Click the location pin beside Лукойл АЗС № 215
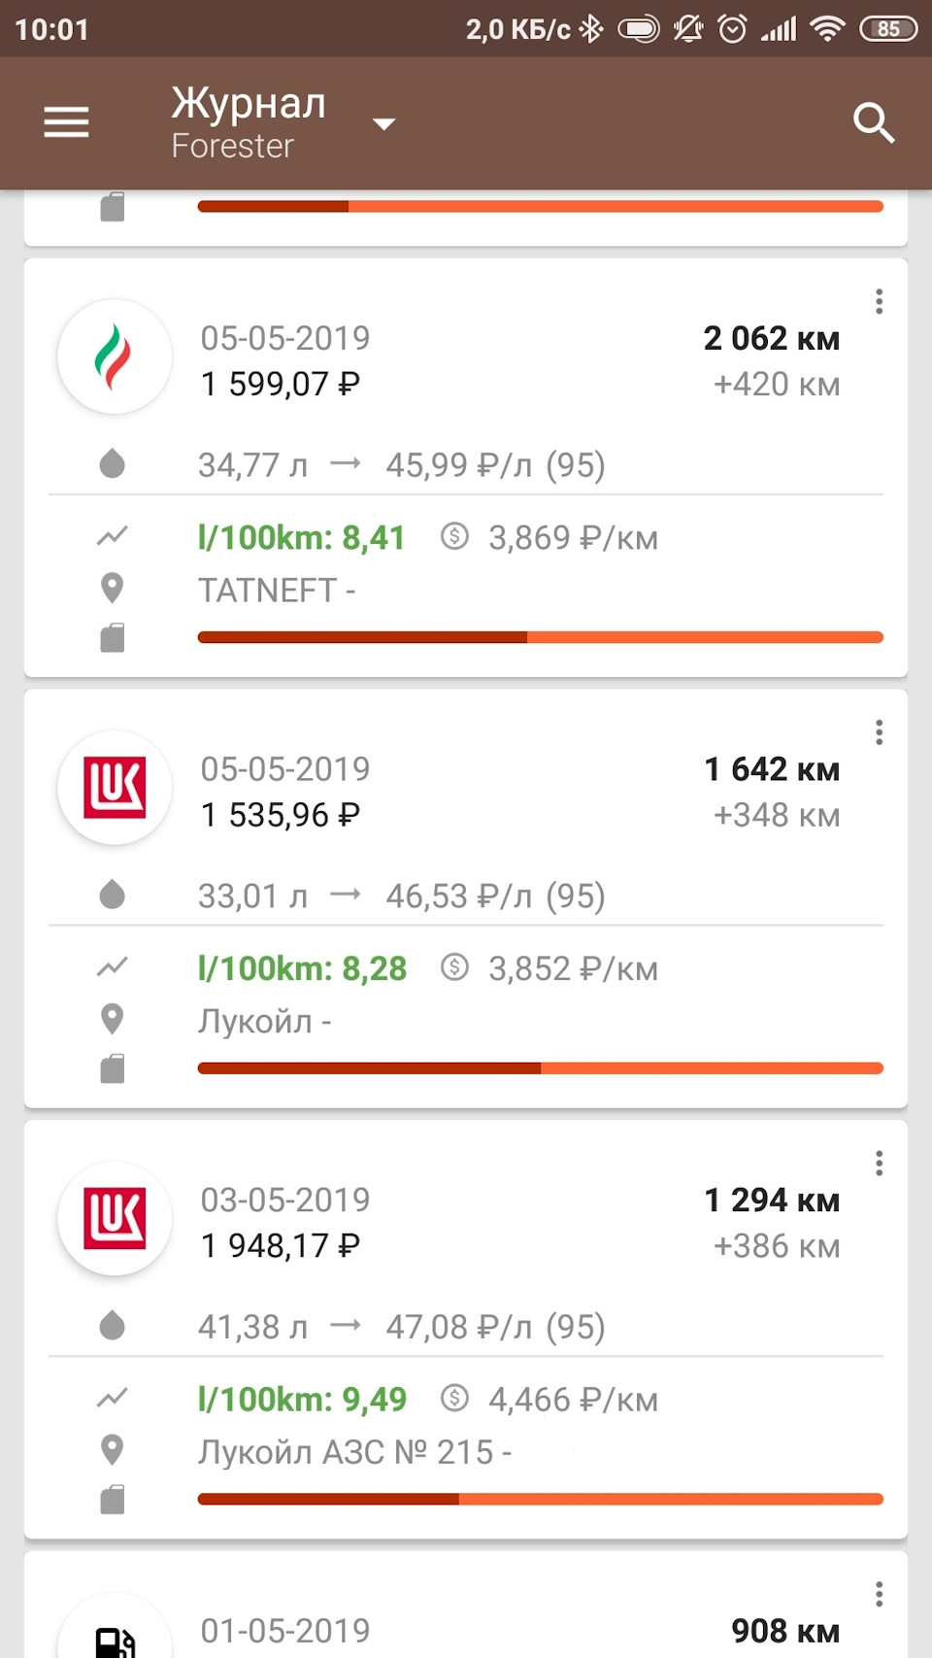The width and height of the screenshot is (932, 1658). pyautogui.click(x=113, y=1450)
